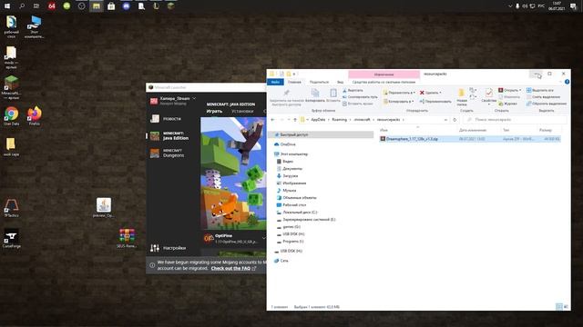Image resolution: width=583 pixels, height=327 pixels.
Task: Click AppData in the address bar path
Action: 318,120
